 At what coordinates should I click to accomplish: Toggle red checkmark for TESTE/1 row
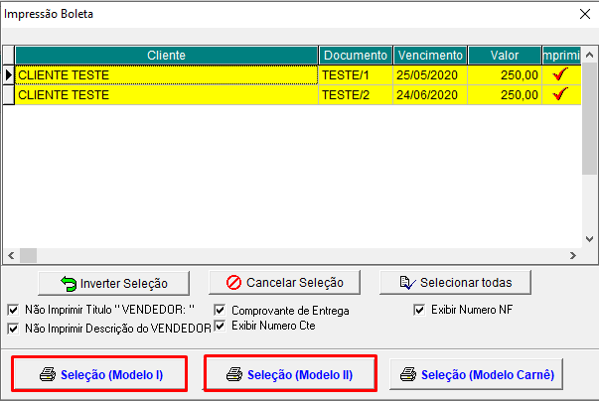click(x=560, y=74)
